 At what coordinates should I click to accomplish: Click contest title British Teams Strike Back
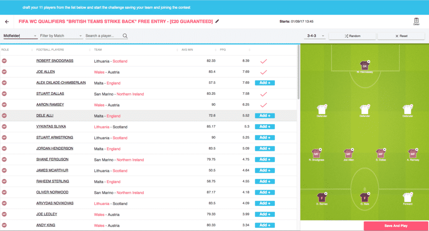pyautogui.click(x=116, y=21)
